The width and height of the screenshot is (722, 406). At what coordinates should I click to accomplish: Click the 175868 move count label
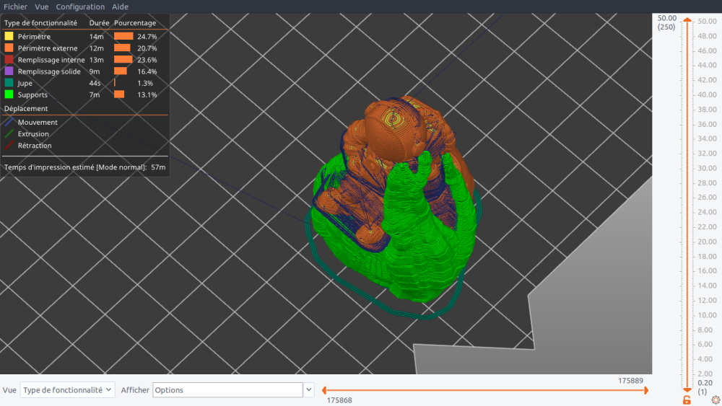[x=339, y=400]
